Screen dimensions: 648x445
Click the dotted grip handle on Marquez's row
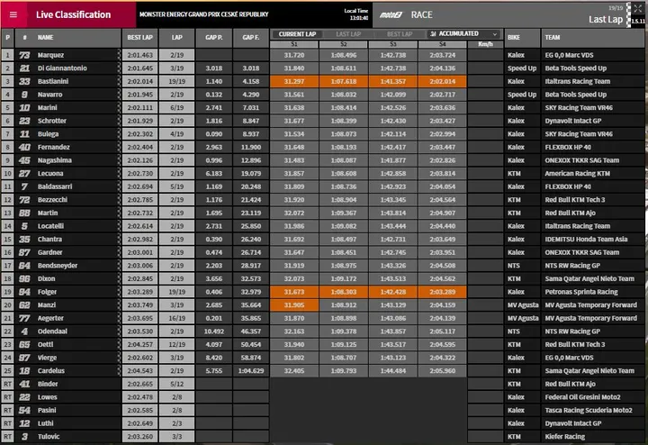point(119,55)
